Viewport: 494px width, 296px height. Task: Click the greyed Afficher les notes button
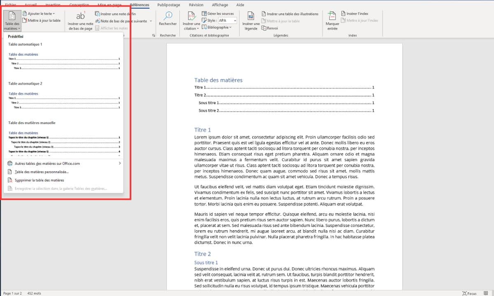click(112, 28)
